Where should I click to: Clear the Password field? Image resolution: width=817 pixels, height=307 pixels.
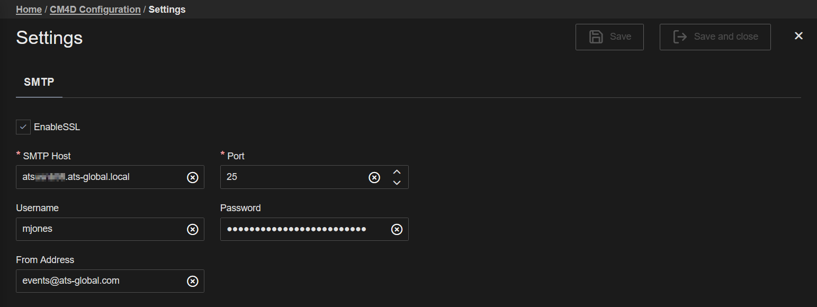coord(397,229)
